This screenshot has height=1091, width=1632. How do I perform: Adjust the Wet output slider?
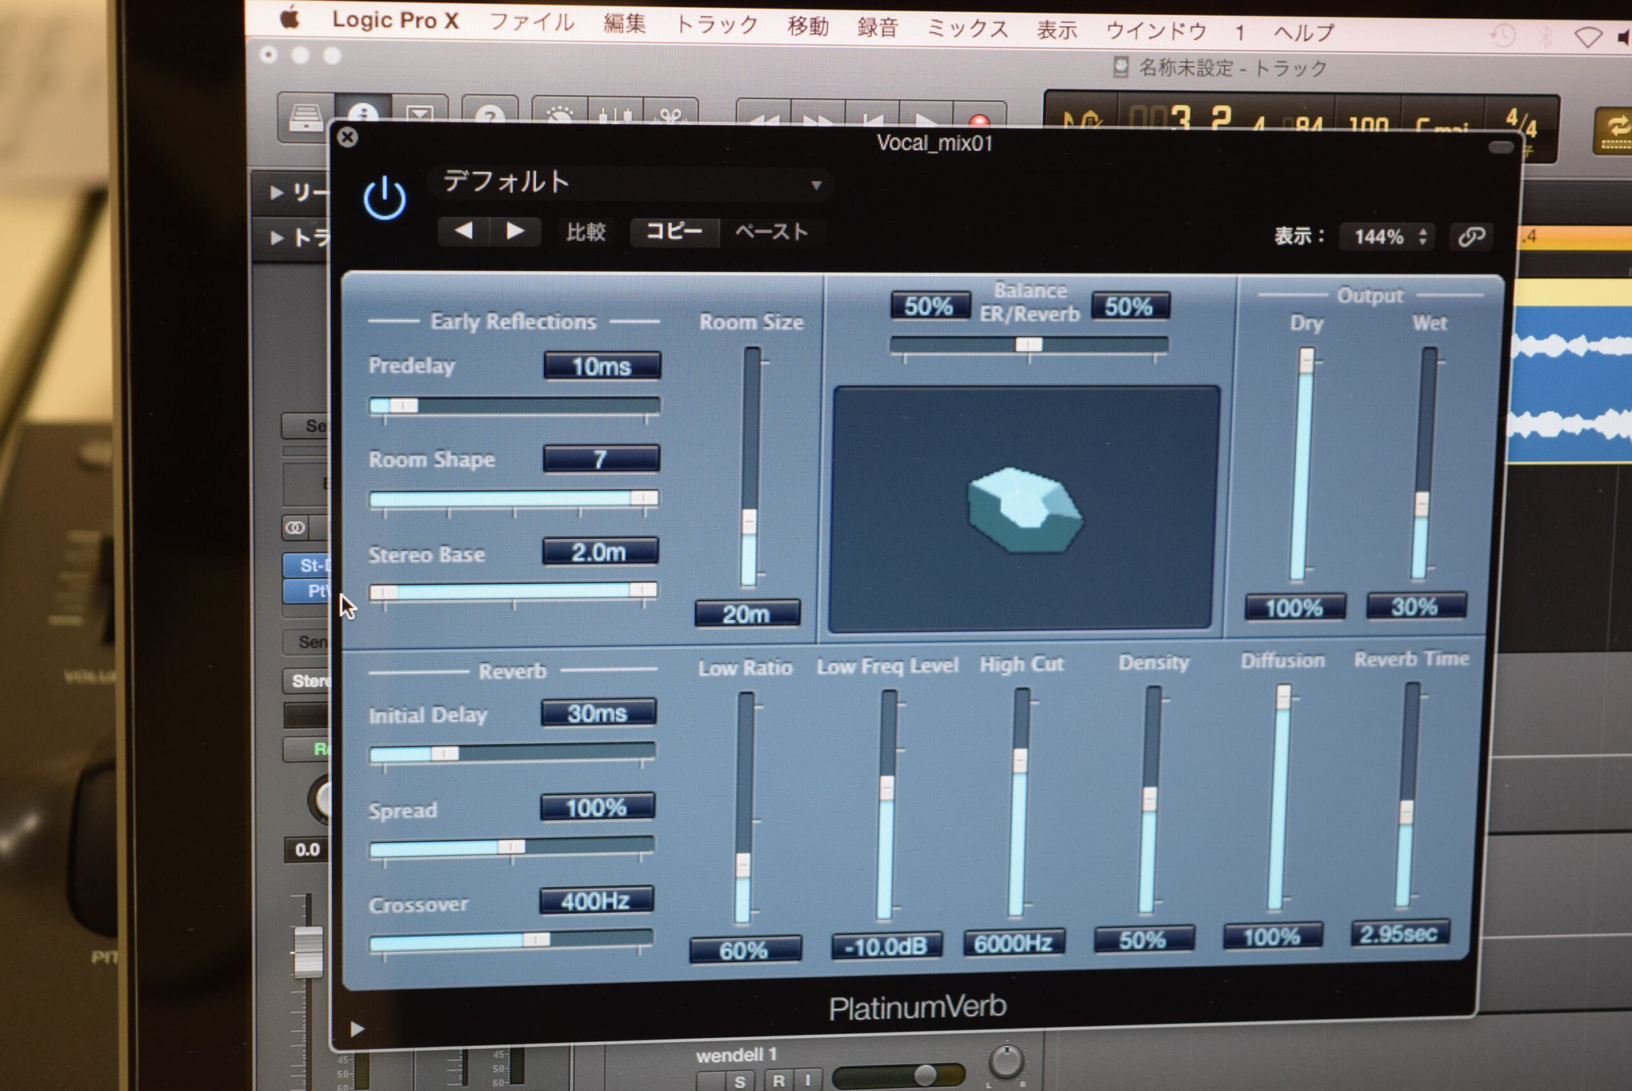(x=1424, y=464)
